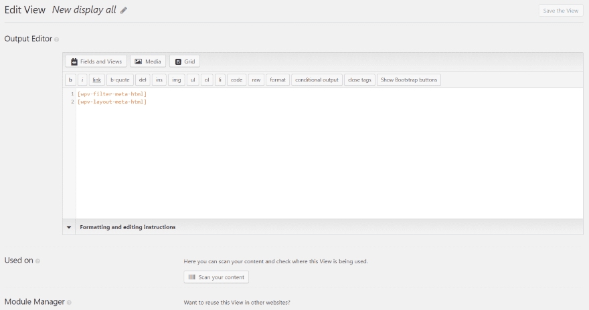
Task: Click close tags button
Action: pyautogui.click(x=359, y=80)
